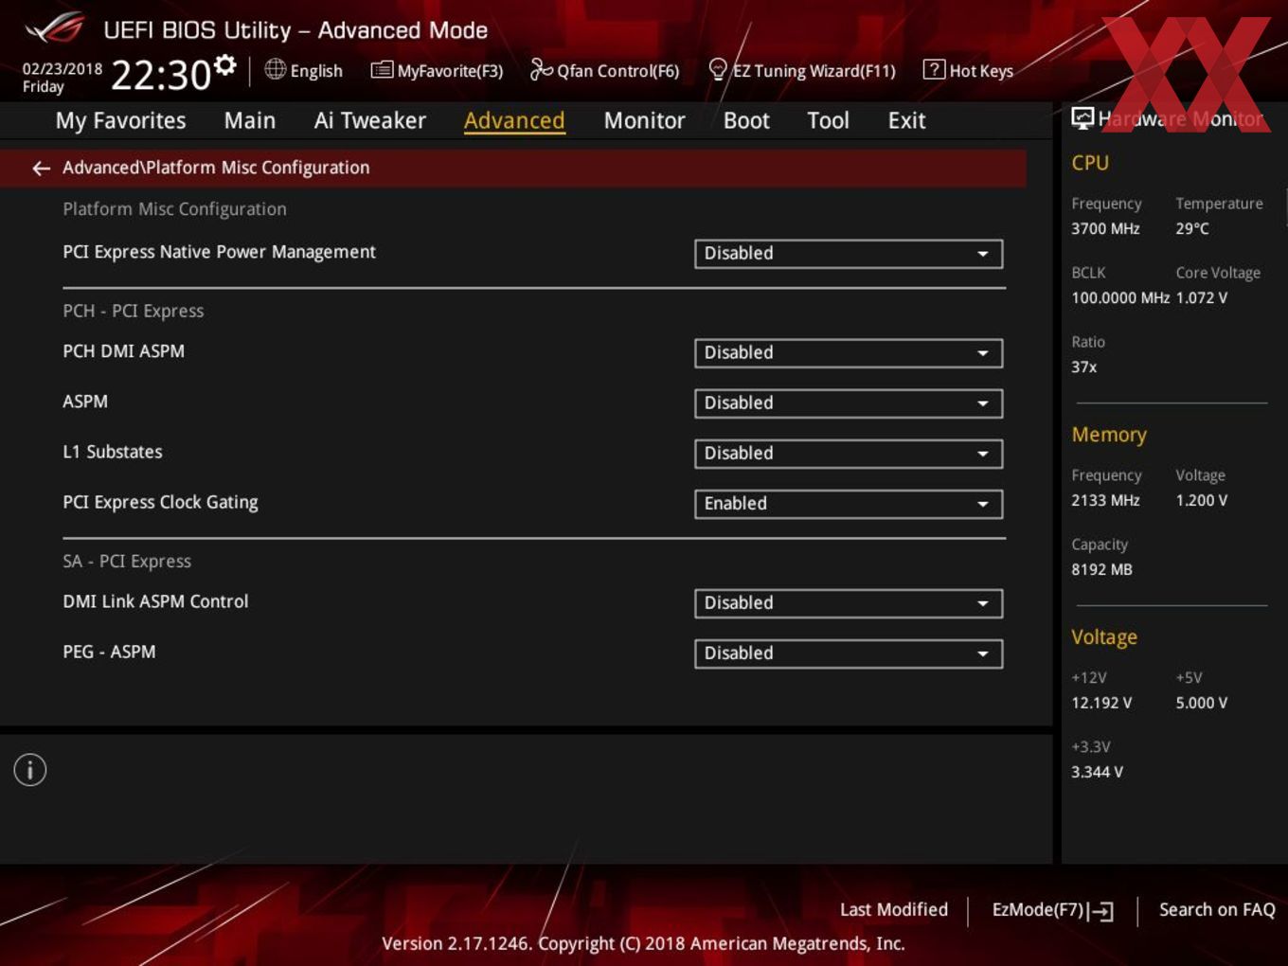Click the MyFavorite list icon

click(382, 70)
